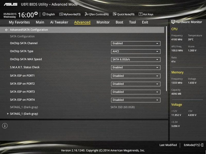Toggle SATA ESP on PORT1 setting

(x=136, y=76)
